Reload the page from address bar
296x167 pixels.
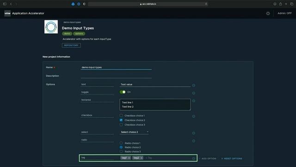tap(206, 4)
